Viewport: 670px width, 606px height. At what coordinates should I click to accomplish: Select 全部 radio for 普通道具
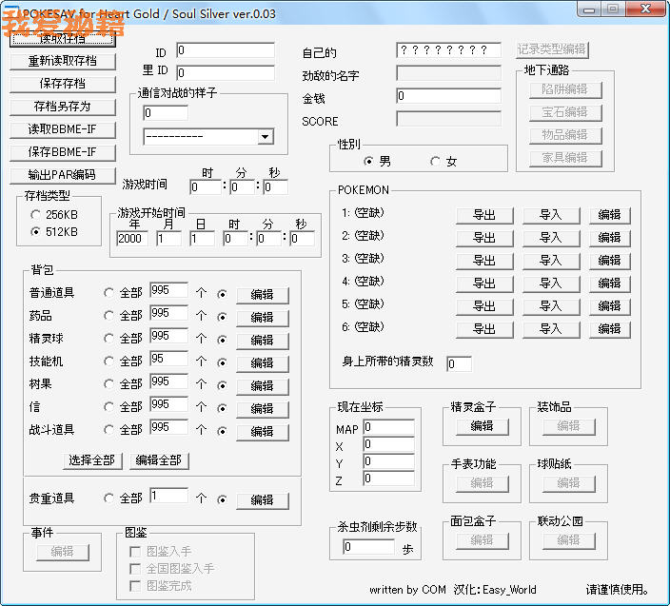point(109,293)
